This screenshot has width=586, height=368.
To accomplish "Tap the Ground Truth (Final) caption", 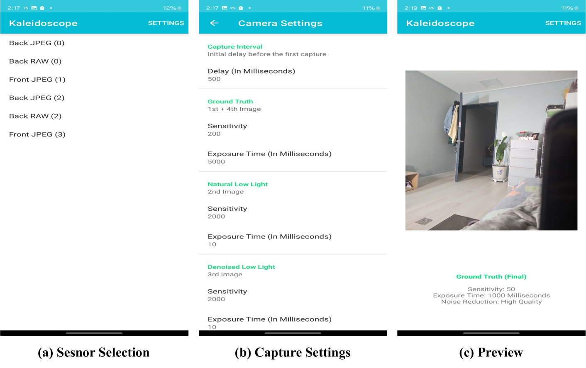I will (491, 277).
